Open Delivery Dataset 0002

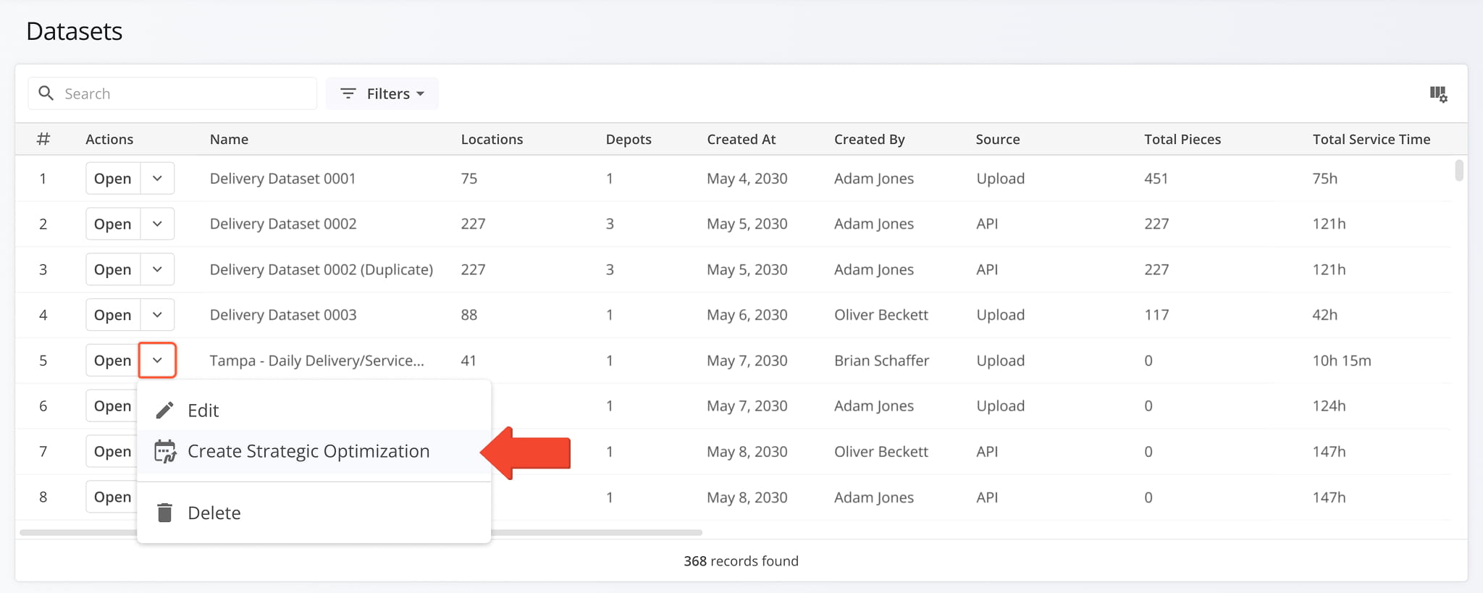pyautogui.click(x=113, y=224)
